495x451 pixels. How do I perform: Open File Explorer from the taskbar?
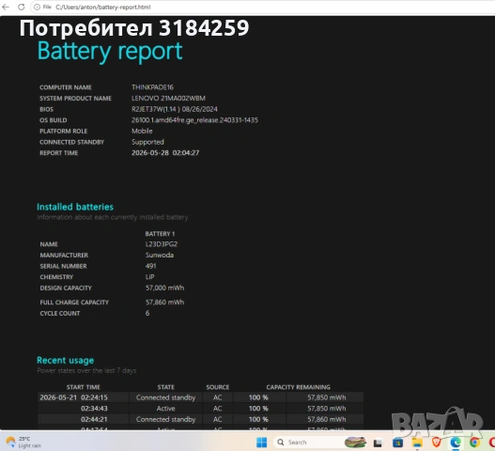(417, 443)
